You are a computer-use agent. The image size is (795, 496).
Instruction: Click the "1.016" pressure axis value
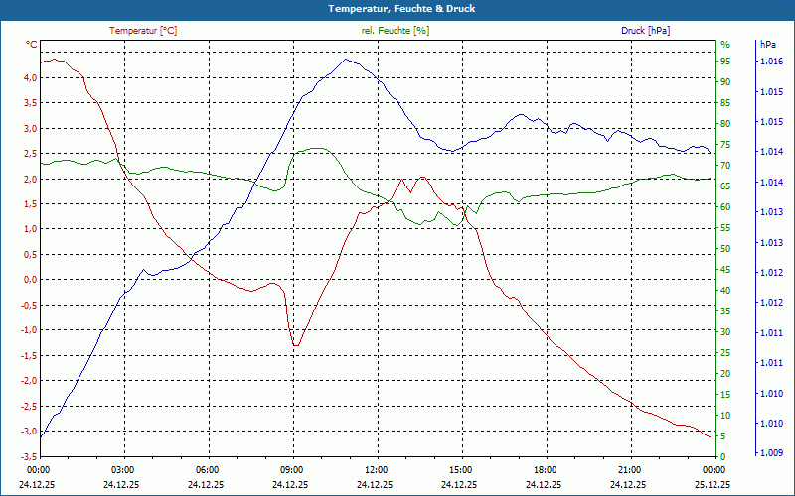click(772, 62)
